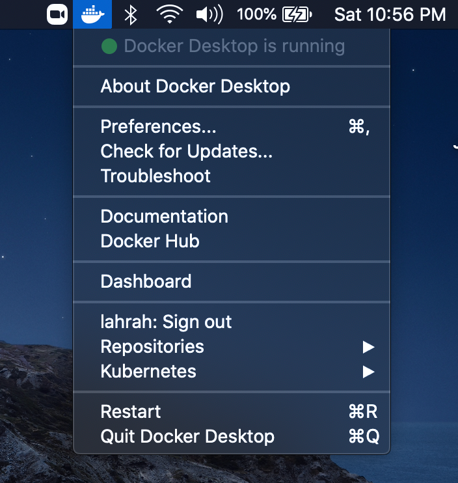Open Docker Hub menu item

232,241
